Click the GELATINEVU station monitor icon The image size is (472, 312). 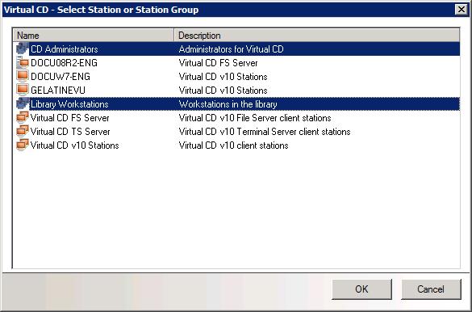tap(23, 91)
